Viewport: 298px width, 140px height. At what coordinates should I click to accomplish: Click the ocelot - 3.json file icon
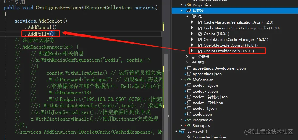(x=189, y=91)
